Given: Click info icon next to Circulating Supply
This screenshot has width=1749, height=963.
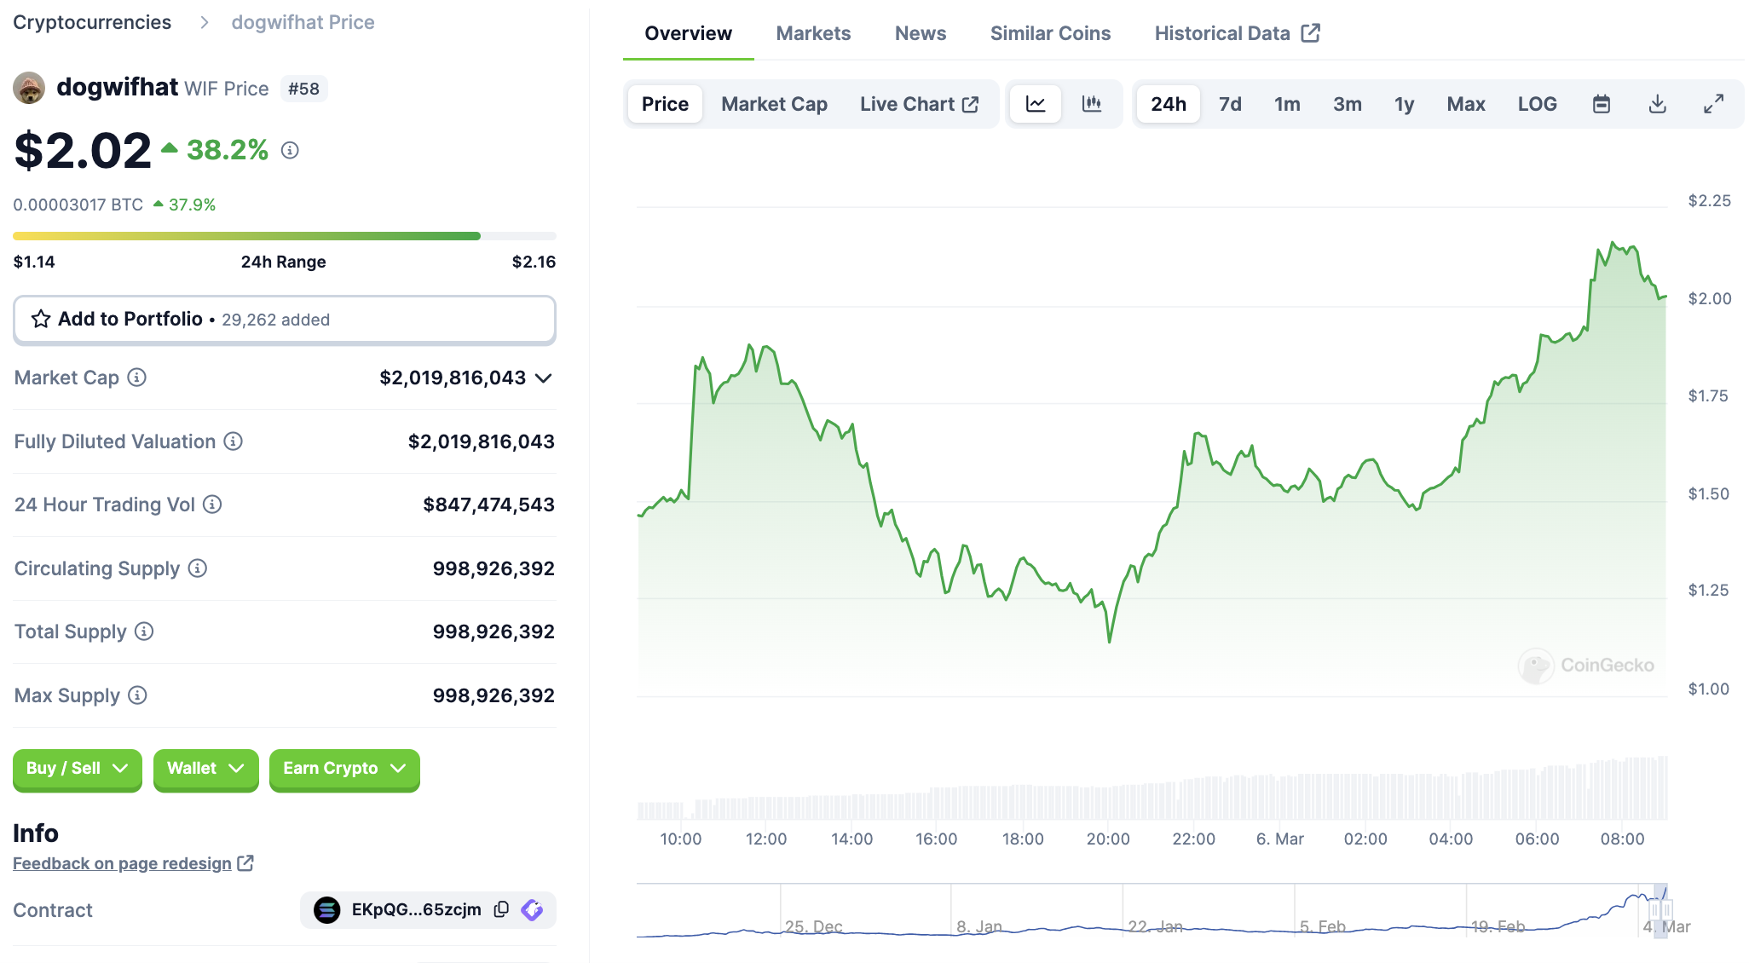Looking at the screenshot, I should (x=198, y=568).
